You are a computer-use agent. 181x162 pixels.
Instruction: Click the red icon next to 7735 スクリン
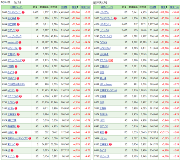tap(17, 102)
